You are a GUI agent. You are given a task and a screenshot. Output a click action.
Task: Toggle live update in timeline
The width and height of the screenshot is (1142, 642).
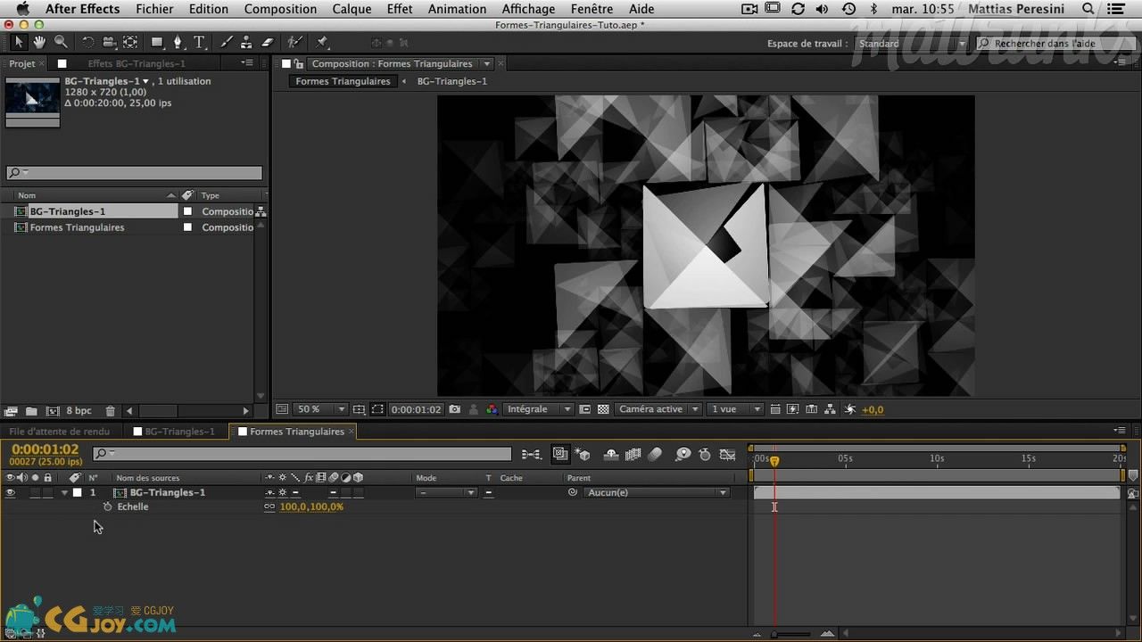[x=560, y=455]
